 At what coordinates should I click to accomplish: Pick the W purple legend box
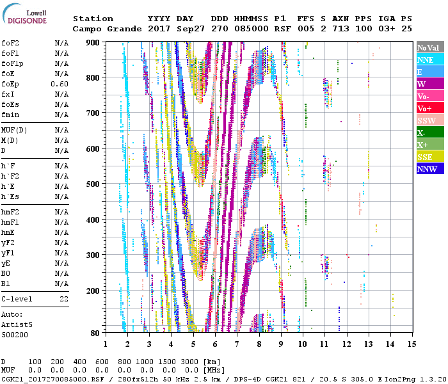click(429, 84)
